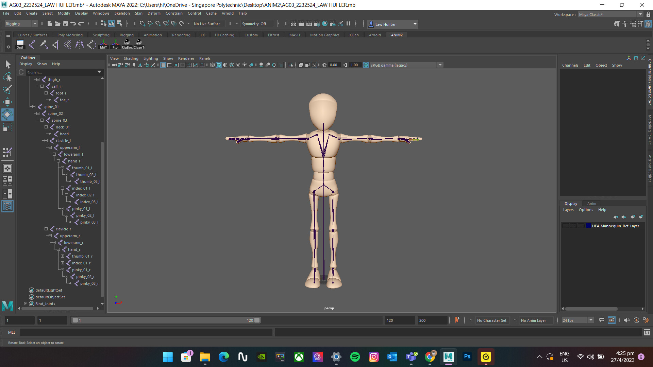Toggle visibility of UE4_Mannequin_Ref_Layer
653x367 pixels.
click(565, 226)
